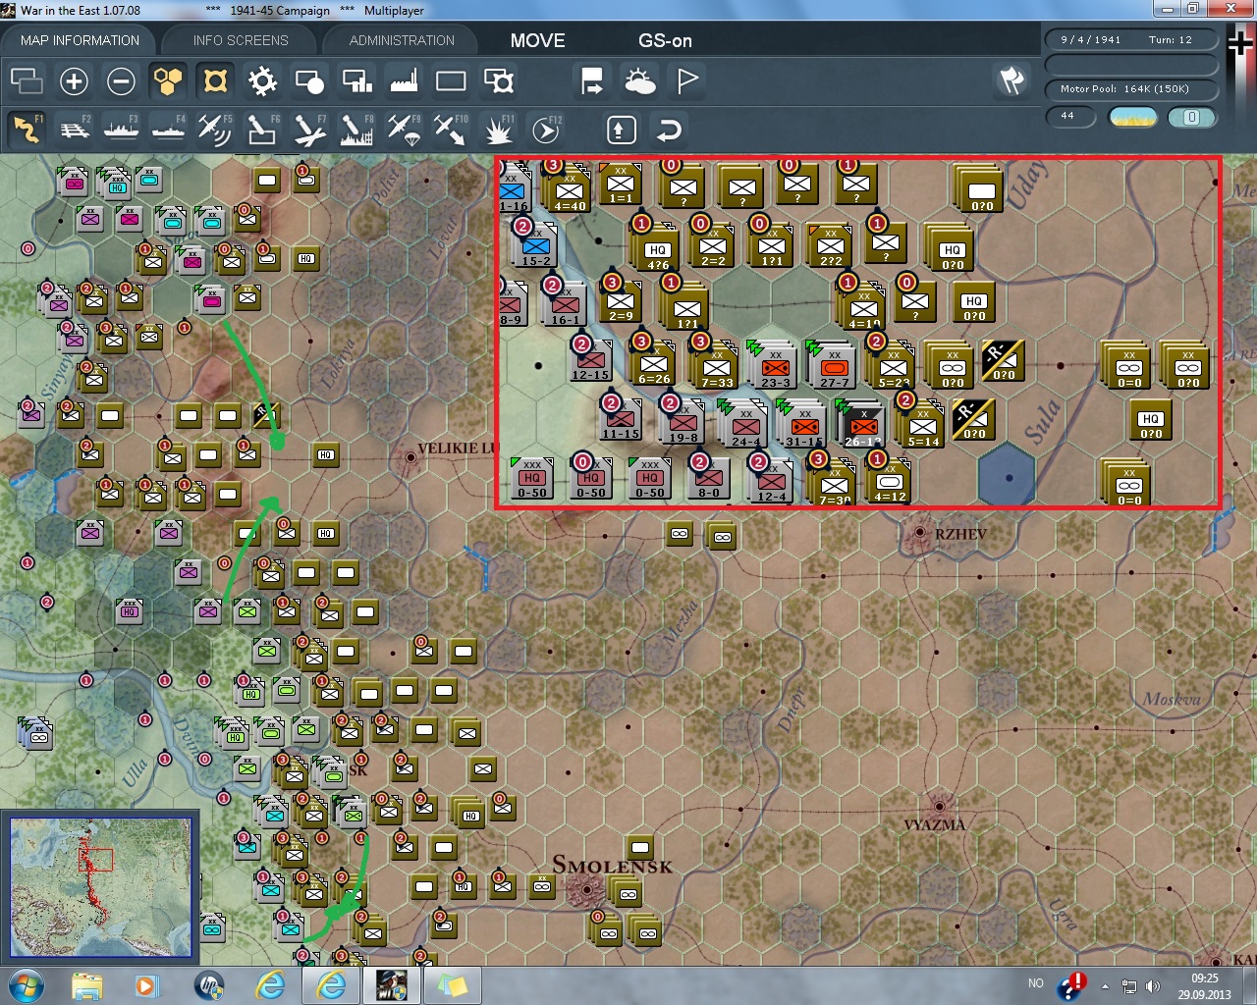The image size is (1257, 1005).
Task: Select F7 bomb airfield mode
Action: coord(309,129)
